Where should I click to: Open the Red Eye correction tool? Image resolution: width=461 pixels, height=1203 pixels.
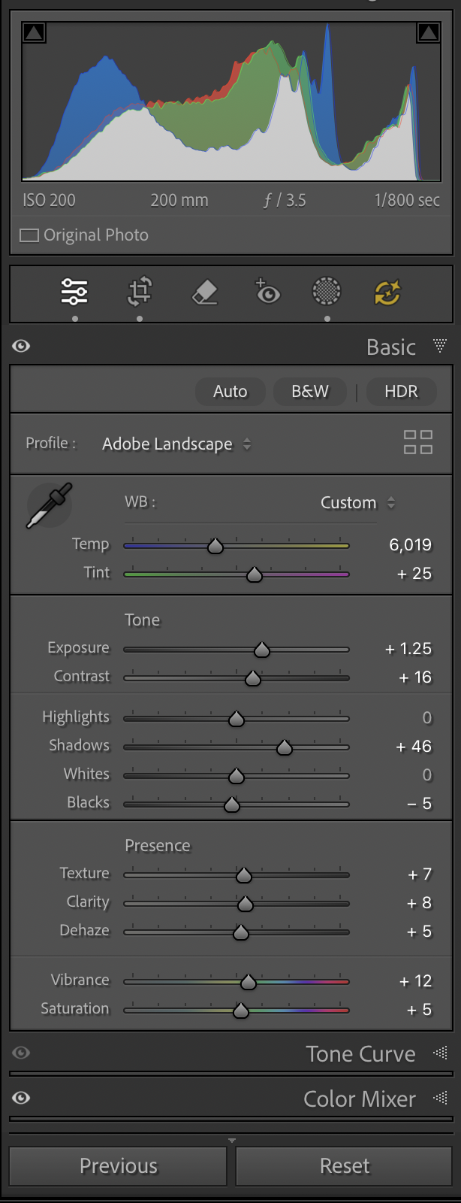click(267, 291)
